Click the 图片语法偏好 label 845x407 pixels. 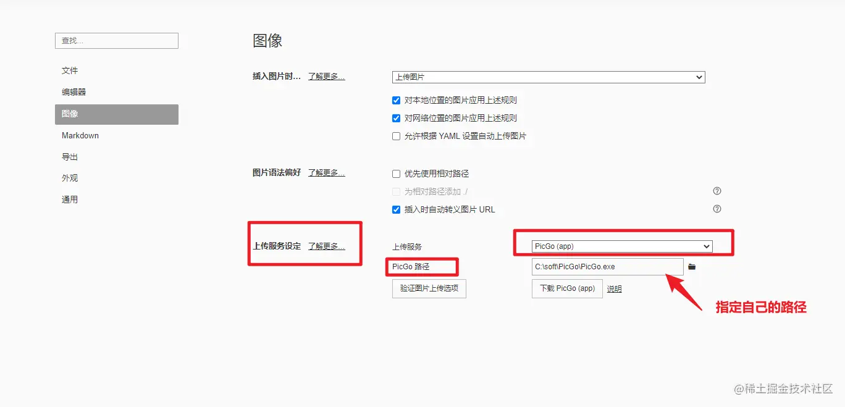[x=277, y=173]
